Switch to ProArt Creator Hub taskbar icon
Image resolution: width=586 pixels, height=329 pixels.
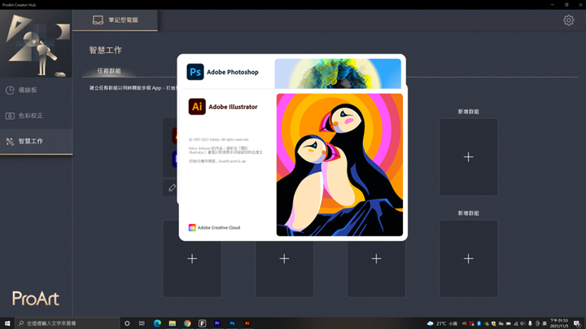(x=202, y=323)
